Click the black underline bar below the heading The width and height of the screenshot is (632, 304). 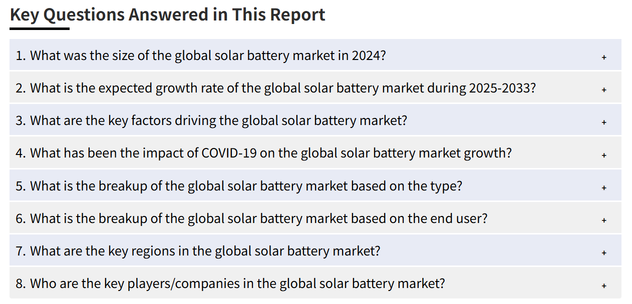[x=40, y=28]
